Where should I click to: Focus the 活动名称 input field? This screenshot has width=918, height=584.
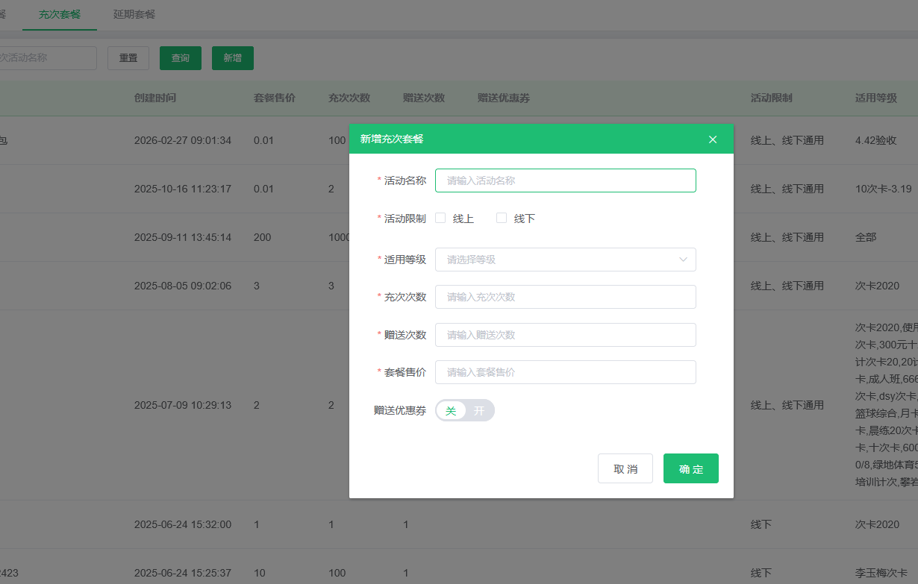(565, 180)
